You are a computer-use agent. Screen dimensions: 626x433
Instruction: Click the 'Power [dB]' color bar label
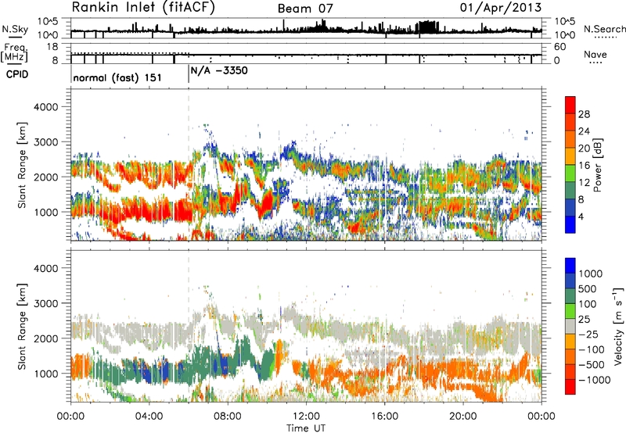click(x=597, y=165)
